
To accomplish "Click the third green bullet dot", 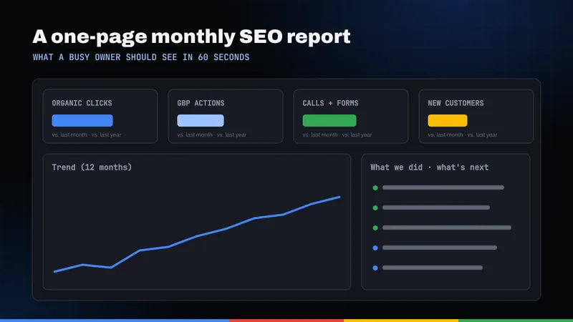I will coord(375,228).
